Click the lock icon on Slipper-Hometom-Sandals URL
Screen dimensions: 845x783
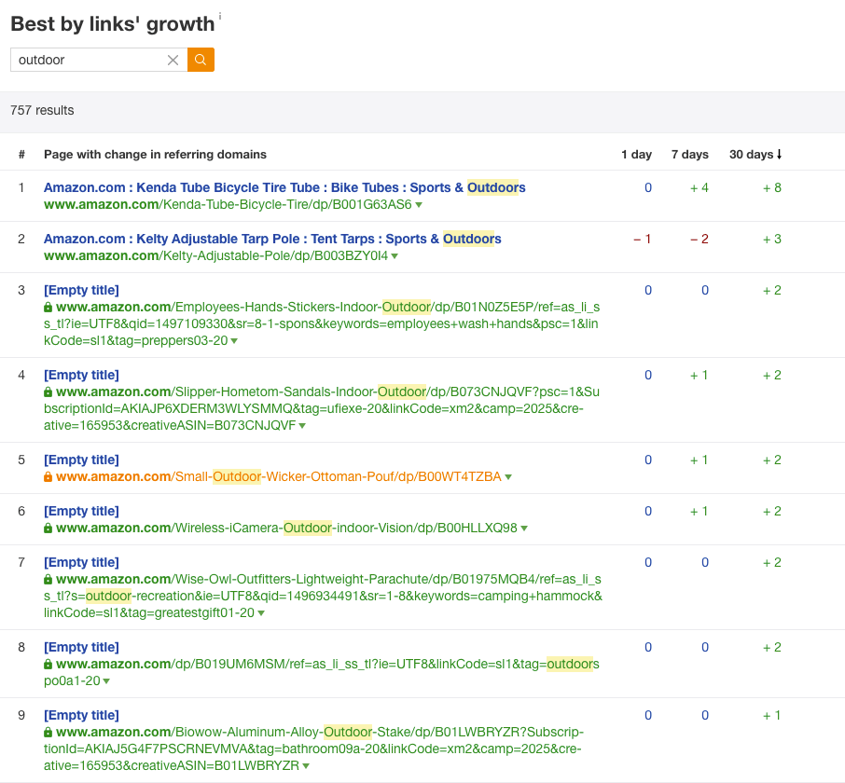pos(48,391)
